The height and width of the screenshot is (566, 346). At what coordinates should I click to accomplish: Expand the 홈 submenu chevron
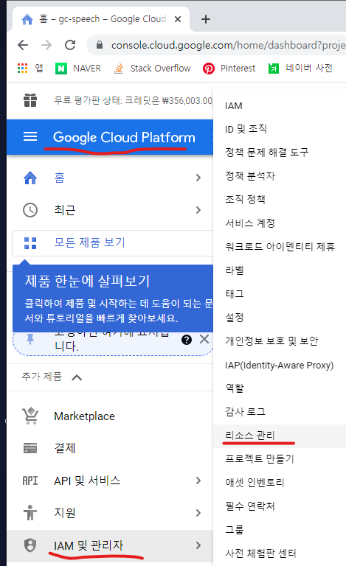(198, 178)
